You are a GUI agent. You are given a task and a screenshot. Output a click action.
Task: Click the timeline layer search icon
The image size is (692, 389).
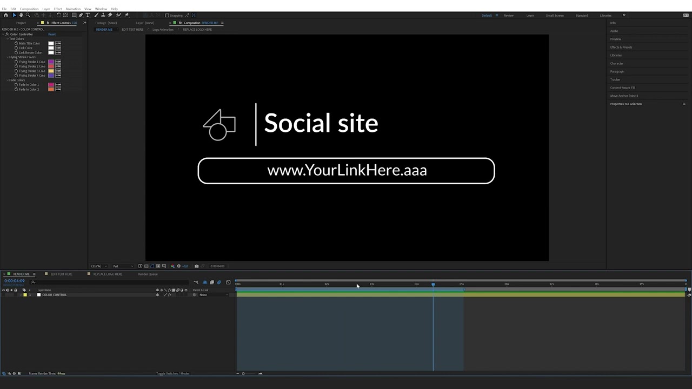point(33,282)
